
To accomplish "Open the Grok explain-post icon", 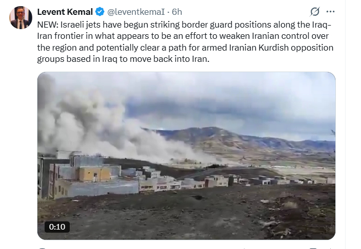I will (x=315, y=11).
